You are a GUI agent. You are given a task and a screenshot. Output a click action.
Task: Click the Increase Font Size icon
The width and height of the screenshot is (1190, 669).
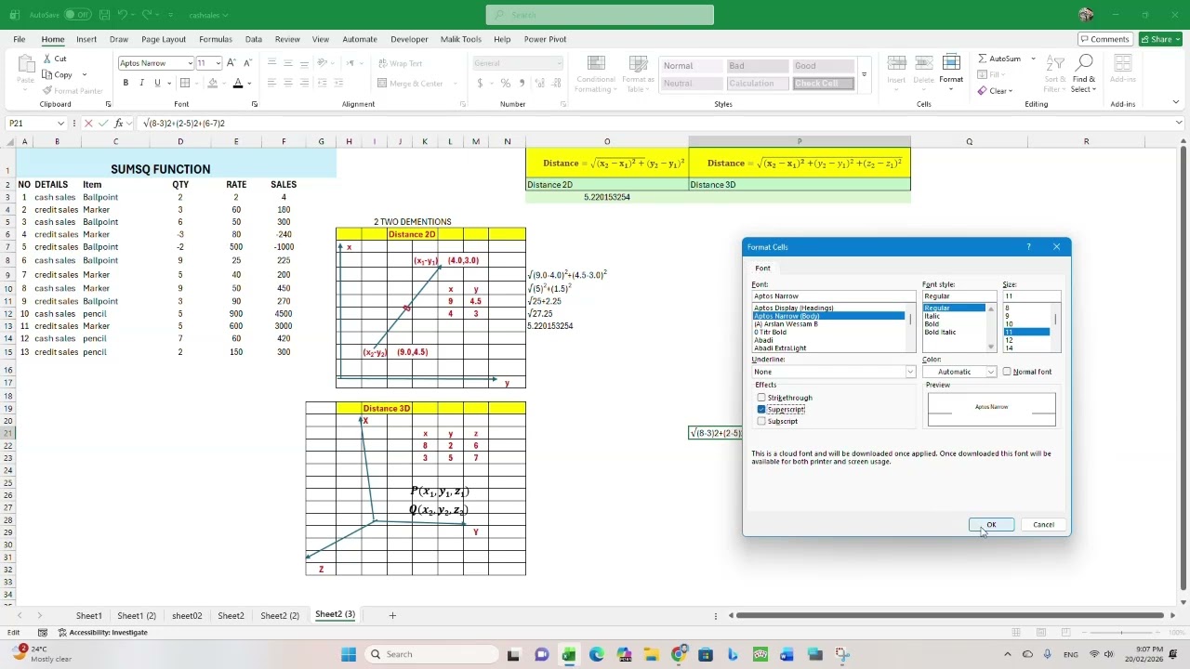click(231, 62)
